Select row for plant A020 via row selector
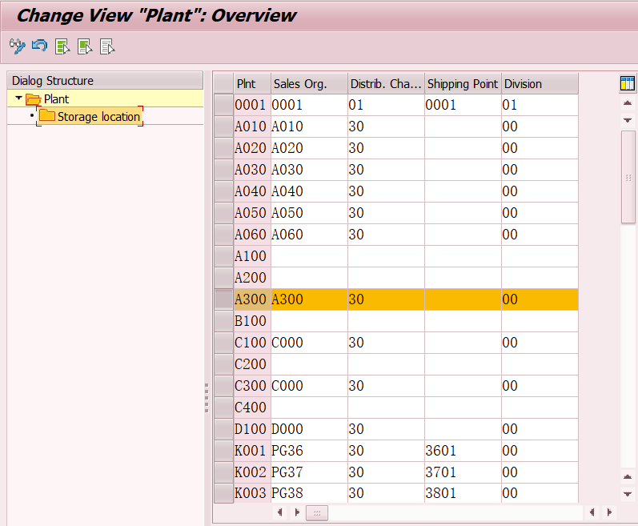The height and width of the screenshot is (526, 638). coord(223,148)
